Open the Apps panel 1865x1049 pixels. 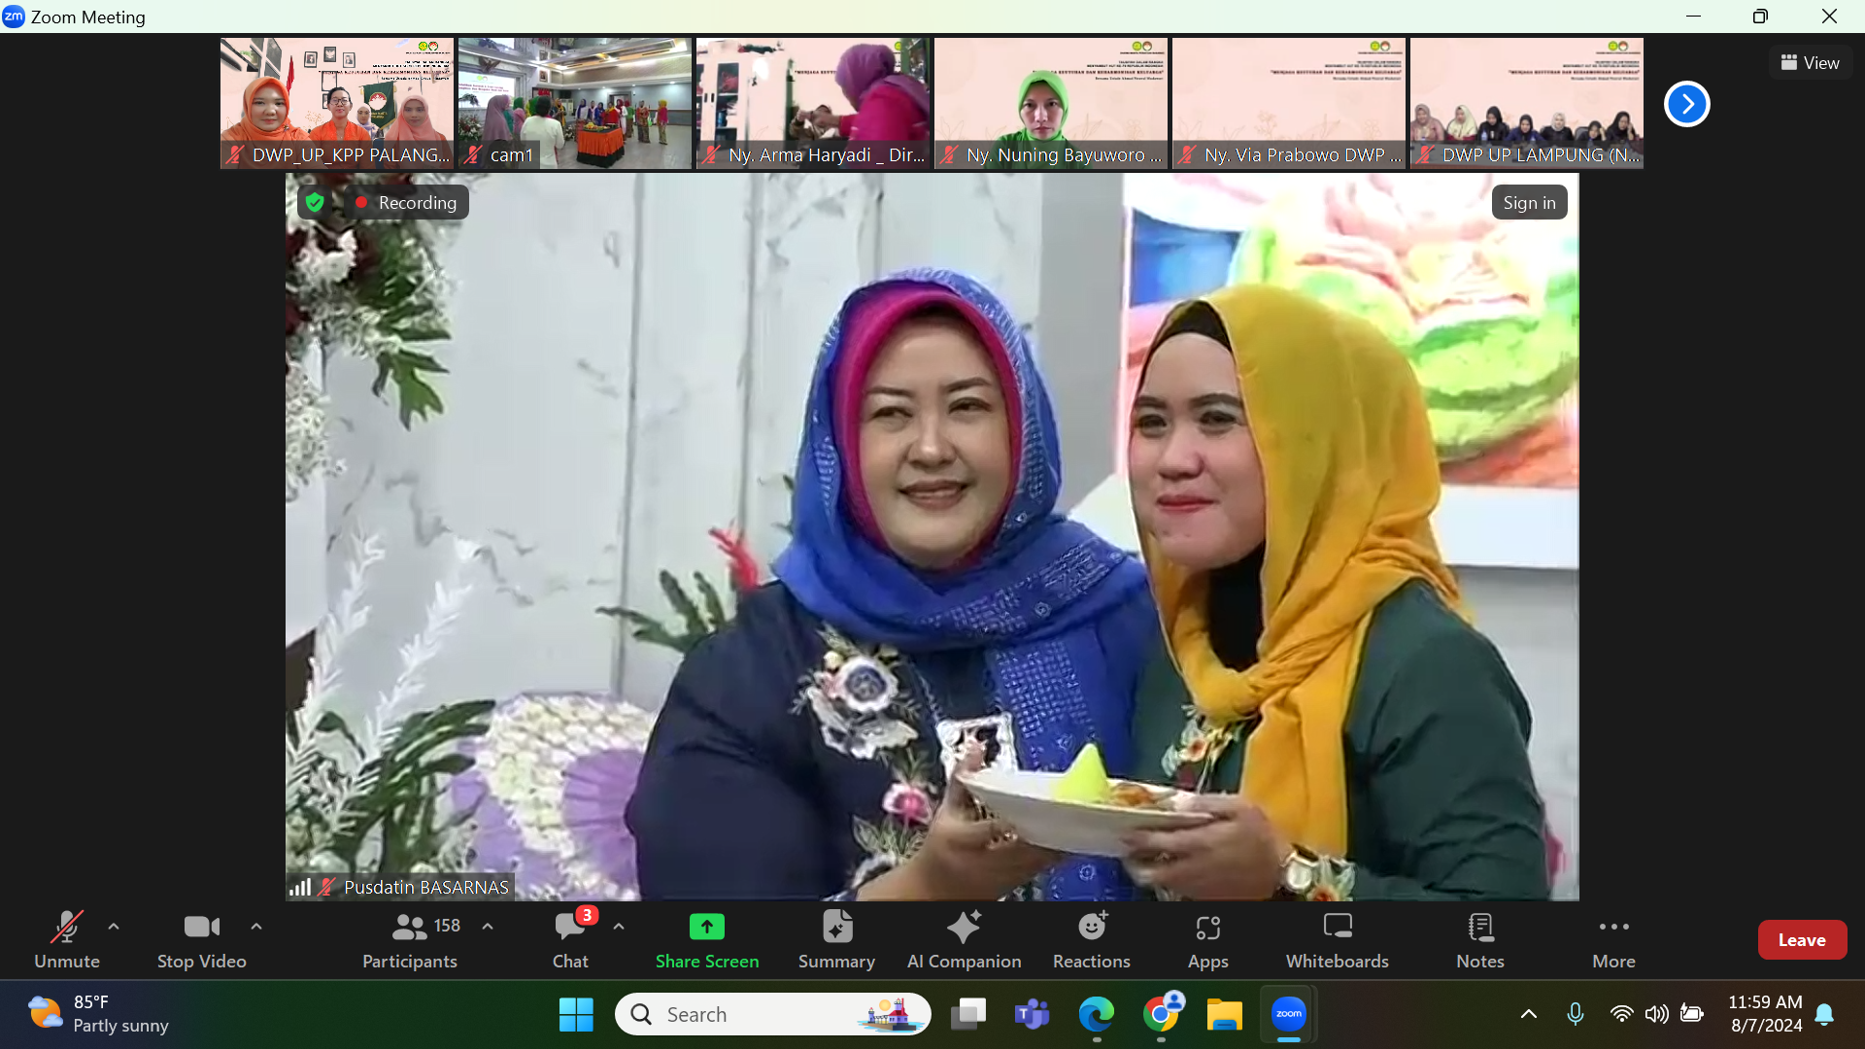pos(1207,938)
